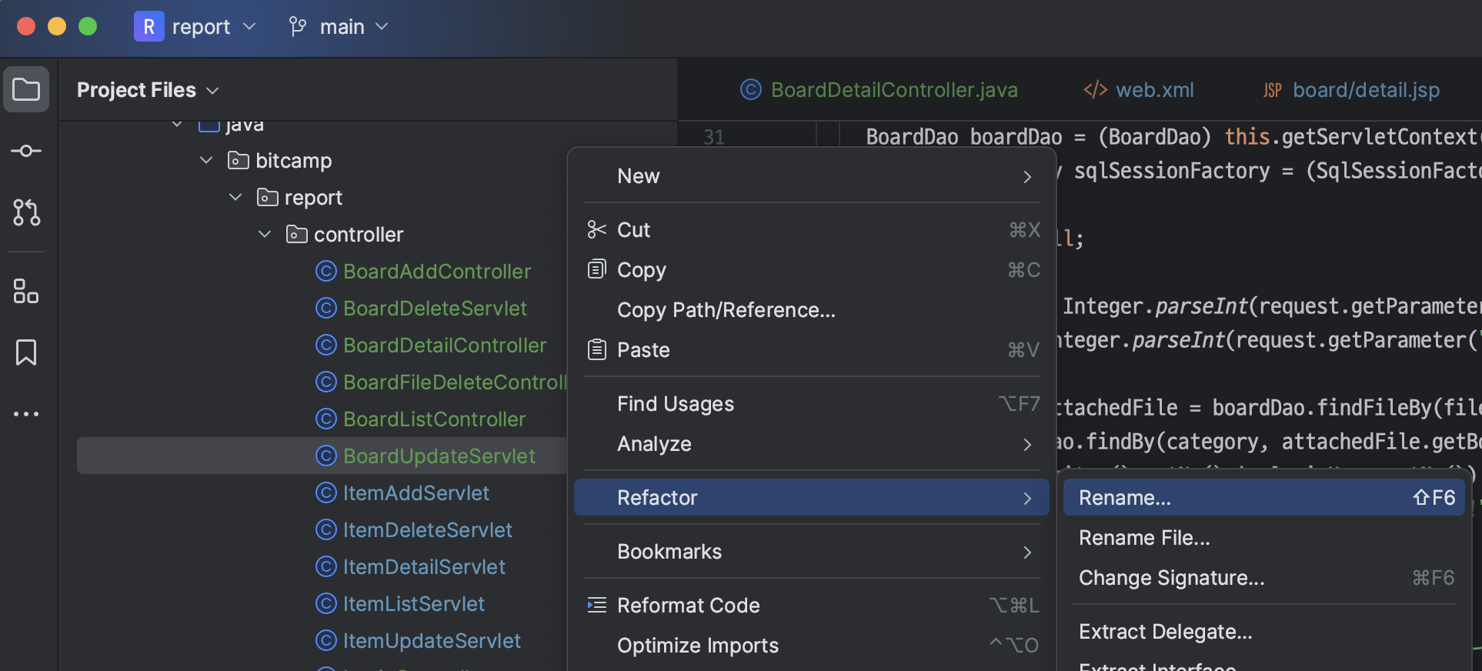Open the Bookmarks tool window
1482x671 pixels.
pos(26,352)
